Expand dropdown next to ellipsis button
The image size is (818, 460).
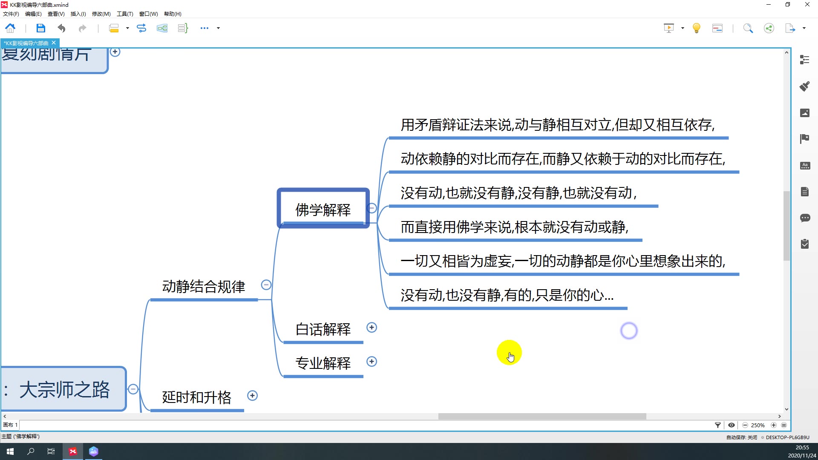click(219, 28)
